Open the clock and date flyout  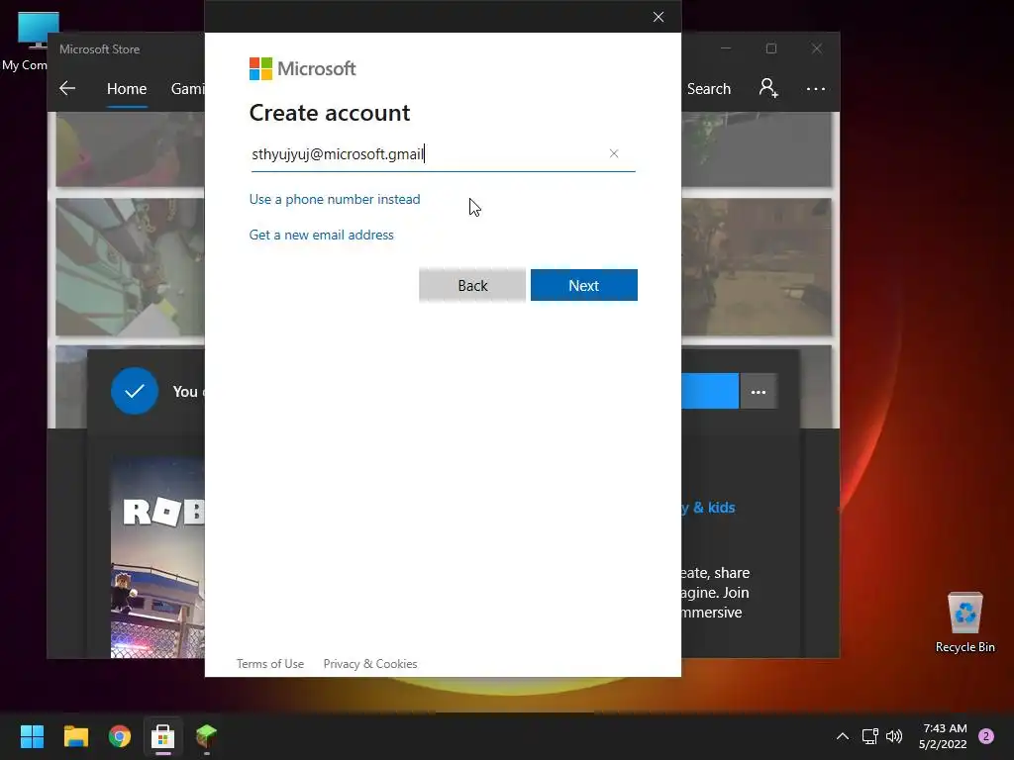[944, 736]
